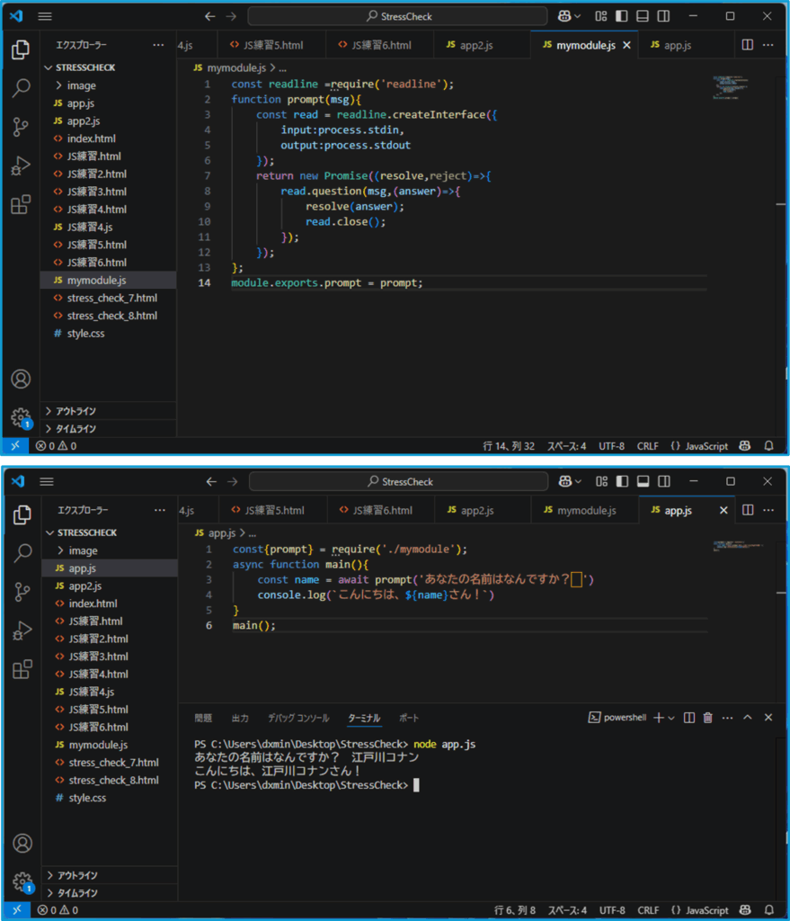Screen dimensions: 790x921
Task: Open notifications bell in bottom window status bar
Action: [769, 910]
